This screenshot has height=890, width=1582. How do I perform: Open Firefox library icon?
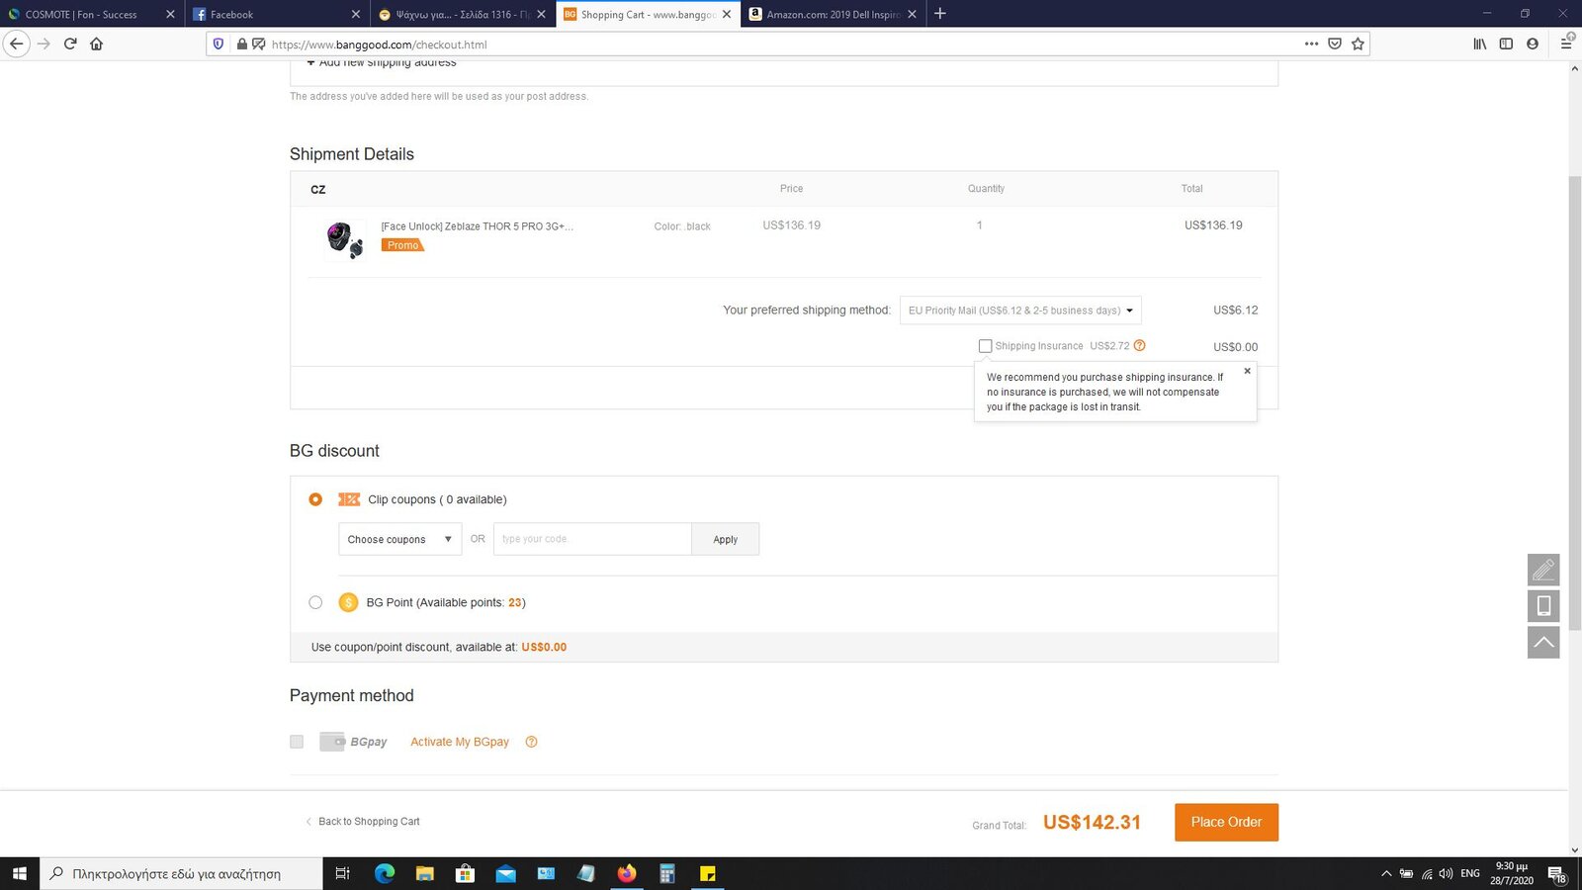(x=1480, y=44)
